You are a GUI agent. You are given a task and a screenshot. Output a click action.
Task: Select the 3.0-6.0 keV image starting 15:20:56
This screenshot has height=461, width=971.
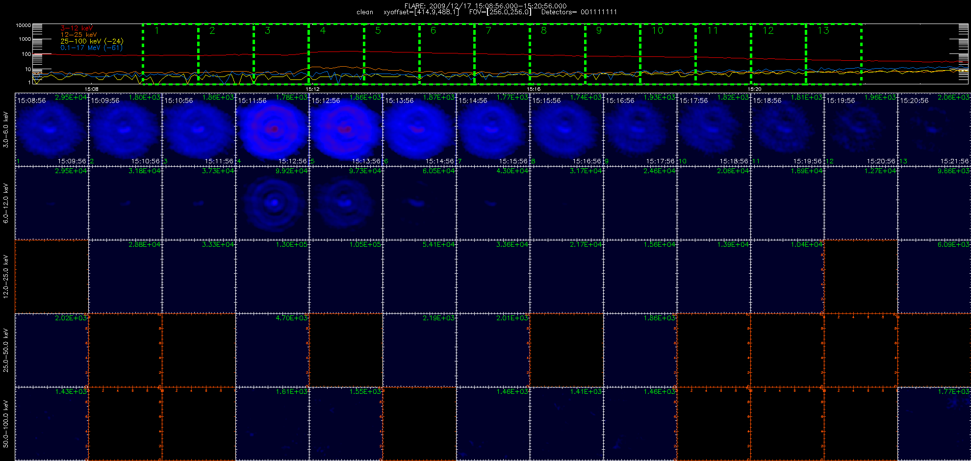pyautogui.click(x=934, y=129)
